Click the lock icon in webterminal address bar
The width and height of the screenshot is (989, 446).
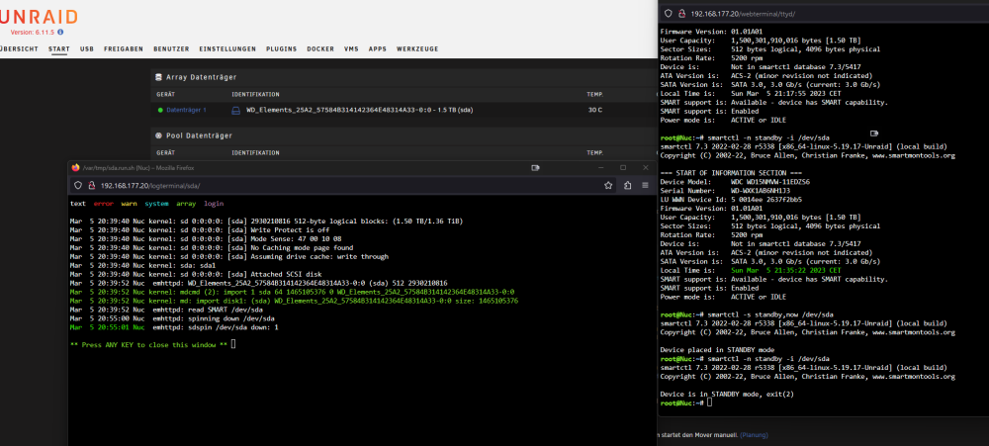pyautogui.click(x=681, y=13)
